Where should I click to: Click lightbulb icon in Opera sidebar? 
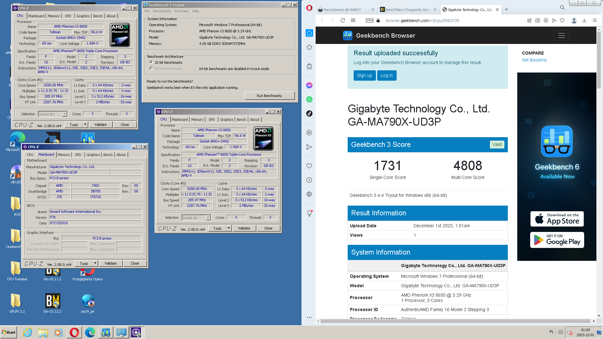(309, 213)
